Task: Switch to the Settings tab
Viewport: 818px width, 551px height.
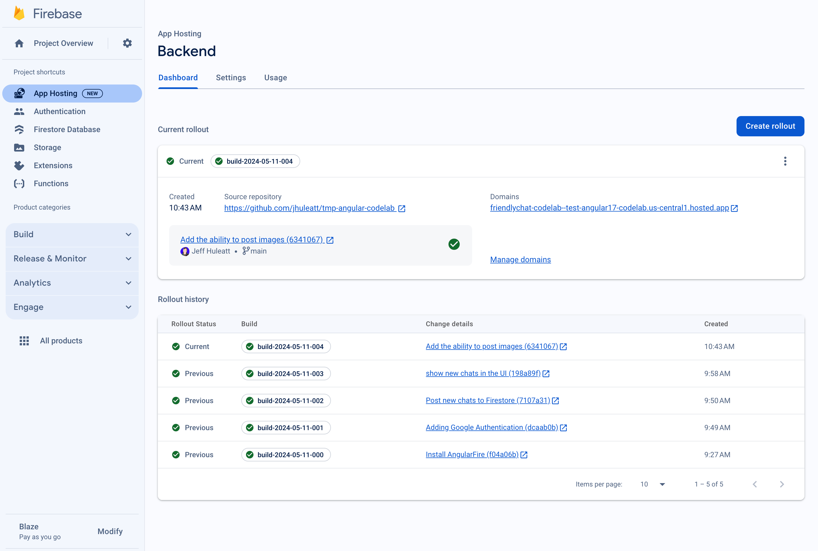Action: [231, 77]
